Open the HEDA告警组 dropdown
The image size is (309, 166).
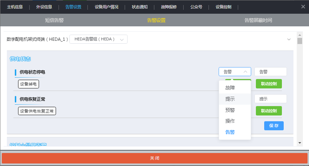[98, 39]
